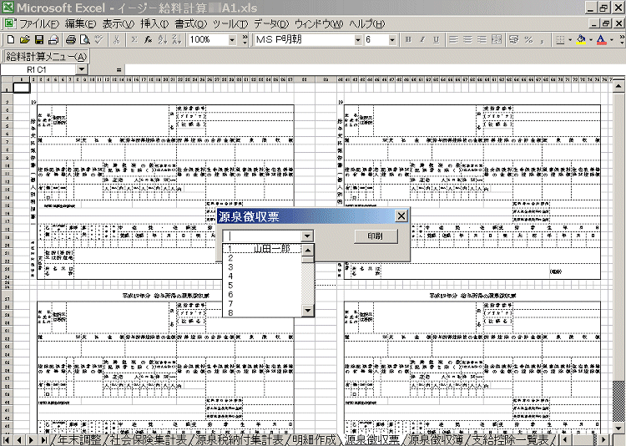Screen dimensions: 626x446
Task: Apply percent style with the % icon
Action: point(528,39)
